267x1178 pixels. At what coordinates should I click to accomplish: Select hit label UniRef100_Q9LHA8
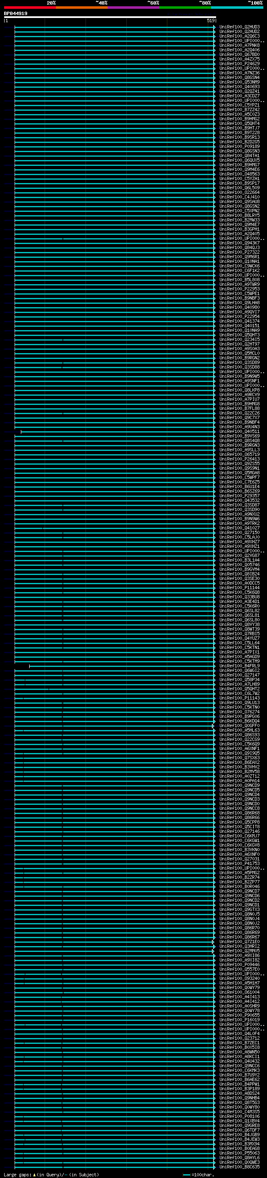[x=239, y=303]
